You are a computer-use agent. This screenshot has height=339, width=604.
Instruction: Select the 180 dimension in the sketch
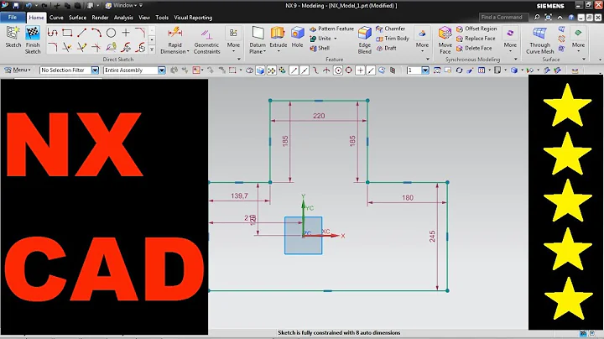(408, 198)
